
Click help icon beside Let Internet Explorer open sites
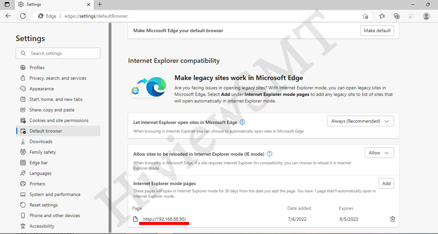(x=243, y=122)
